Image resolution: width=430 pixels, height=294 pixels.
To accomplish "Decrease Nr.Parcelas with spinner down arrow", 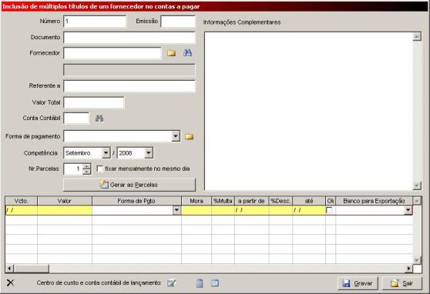I will click(x=86, y=172).
